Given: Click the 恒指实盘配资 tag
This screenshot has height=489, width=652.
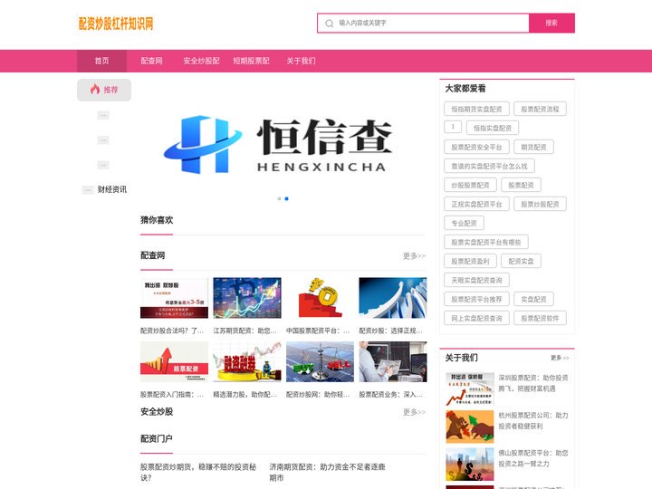Looking at the screenshot, I should tap(493, 128).
